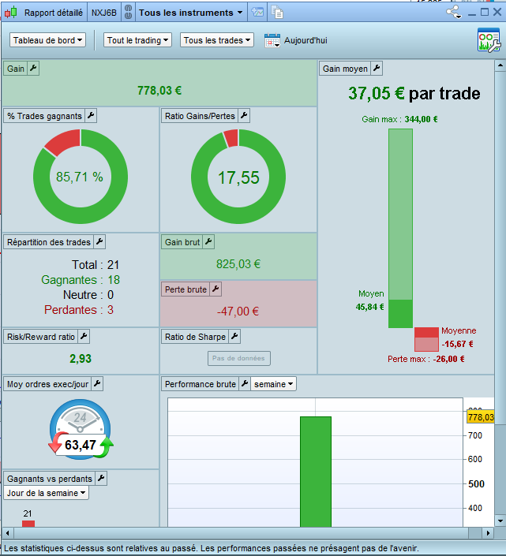
Task: Configure the % Trades gagnants widget wrench
Action: pos(91,116)
